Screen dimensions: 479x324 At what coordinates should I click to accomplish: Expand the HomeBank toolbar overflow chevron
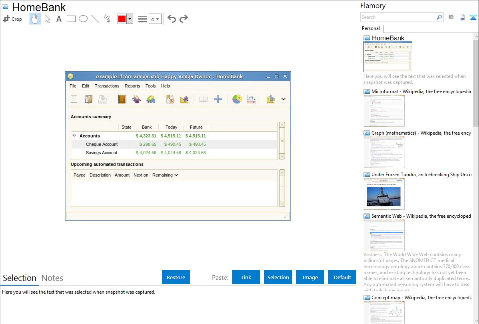(283, 99)
